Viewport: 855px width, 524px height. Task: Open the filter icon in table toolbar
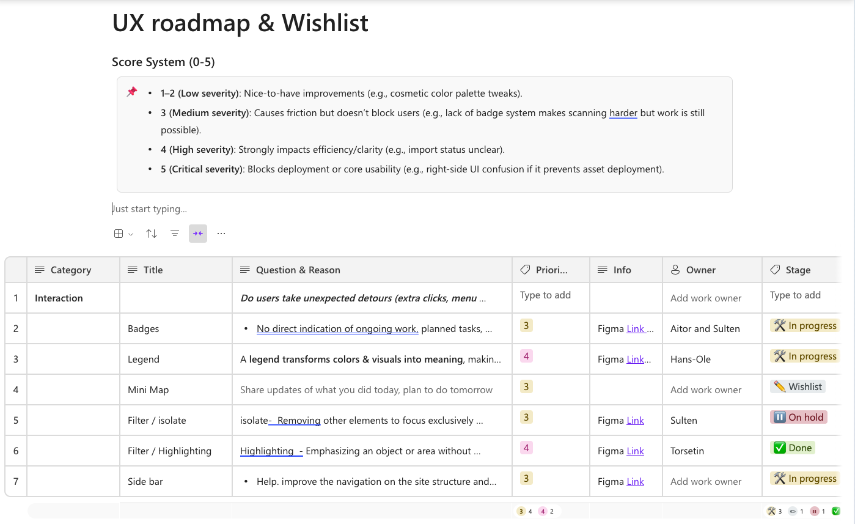click(175, 234)
